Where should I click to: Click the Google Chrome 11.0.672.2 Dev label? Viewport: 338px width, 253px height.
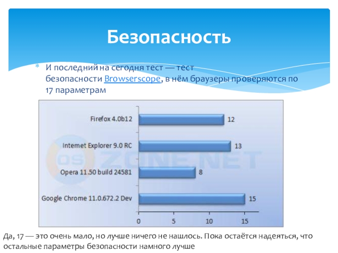point(87,198)
